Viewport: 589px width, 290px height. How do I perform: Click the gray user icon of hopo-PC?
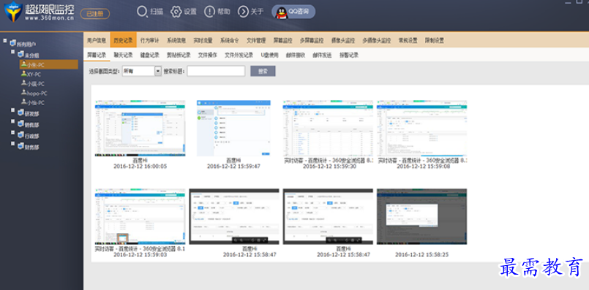pyautogui.click(x=24, y=93)
